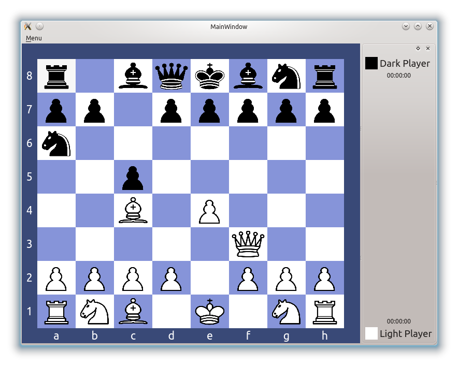This screenshot has height=366, width=458.
Task: Minimize the MainWindow window
Action: coord(406,26)
